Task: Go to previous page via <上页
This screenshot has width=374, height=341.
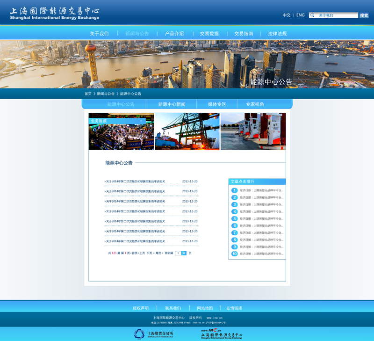Action: pyautogui.click(x=142, y=253)
